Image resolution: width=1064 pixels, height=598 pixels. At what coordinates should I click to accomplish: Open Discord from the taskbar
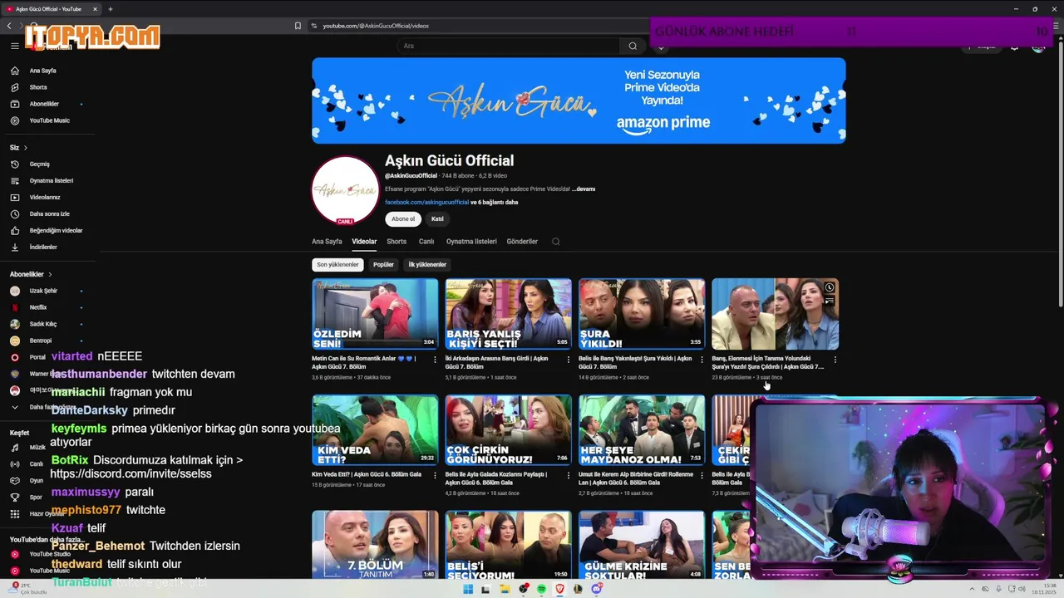point(596,589)
